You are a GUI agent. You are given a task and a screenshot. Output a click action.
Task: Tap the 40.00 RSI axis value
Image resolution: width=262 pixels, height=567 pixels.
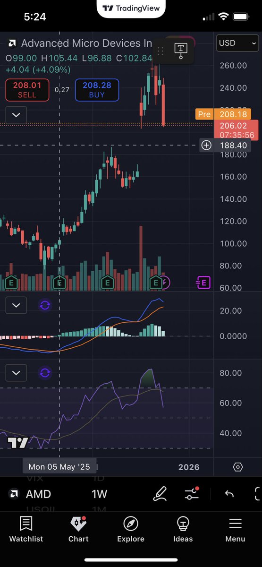231,433
